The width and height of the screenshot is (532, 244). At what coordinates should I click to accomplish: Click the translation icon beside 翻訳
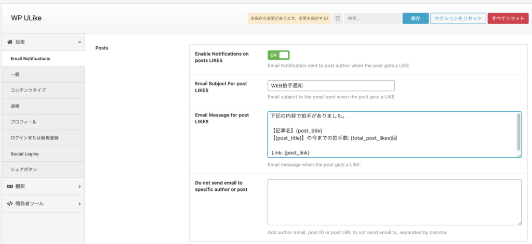point(10,186)
